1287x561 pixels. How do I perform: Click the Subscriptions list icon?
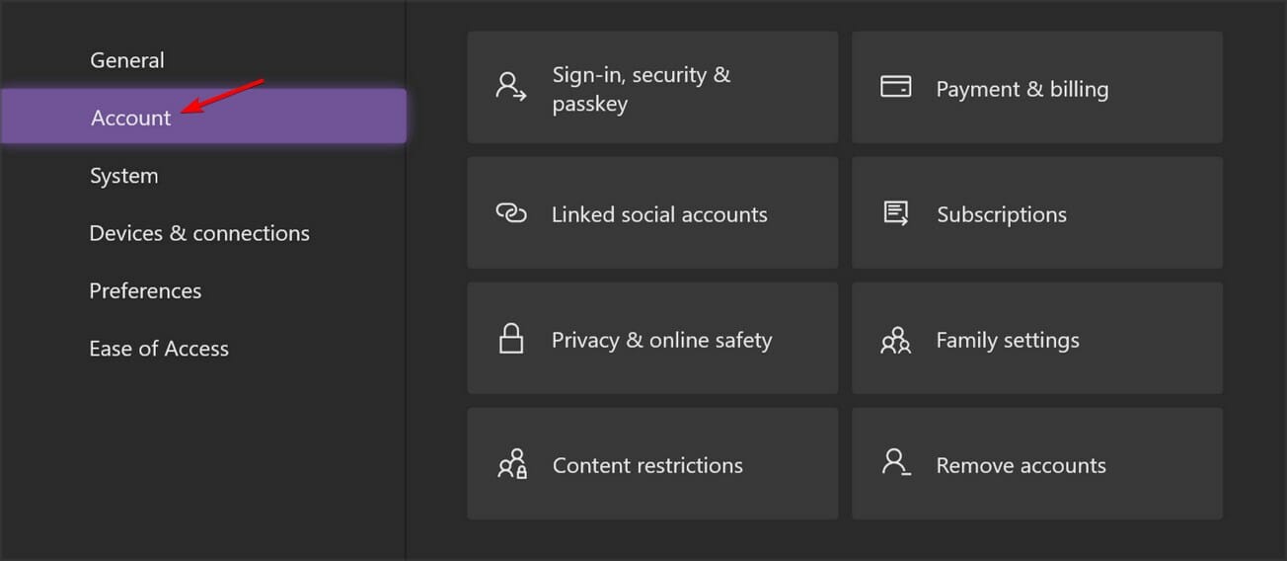pos(895,212)
